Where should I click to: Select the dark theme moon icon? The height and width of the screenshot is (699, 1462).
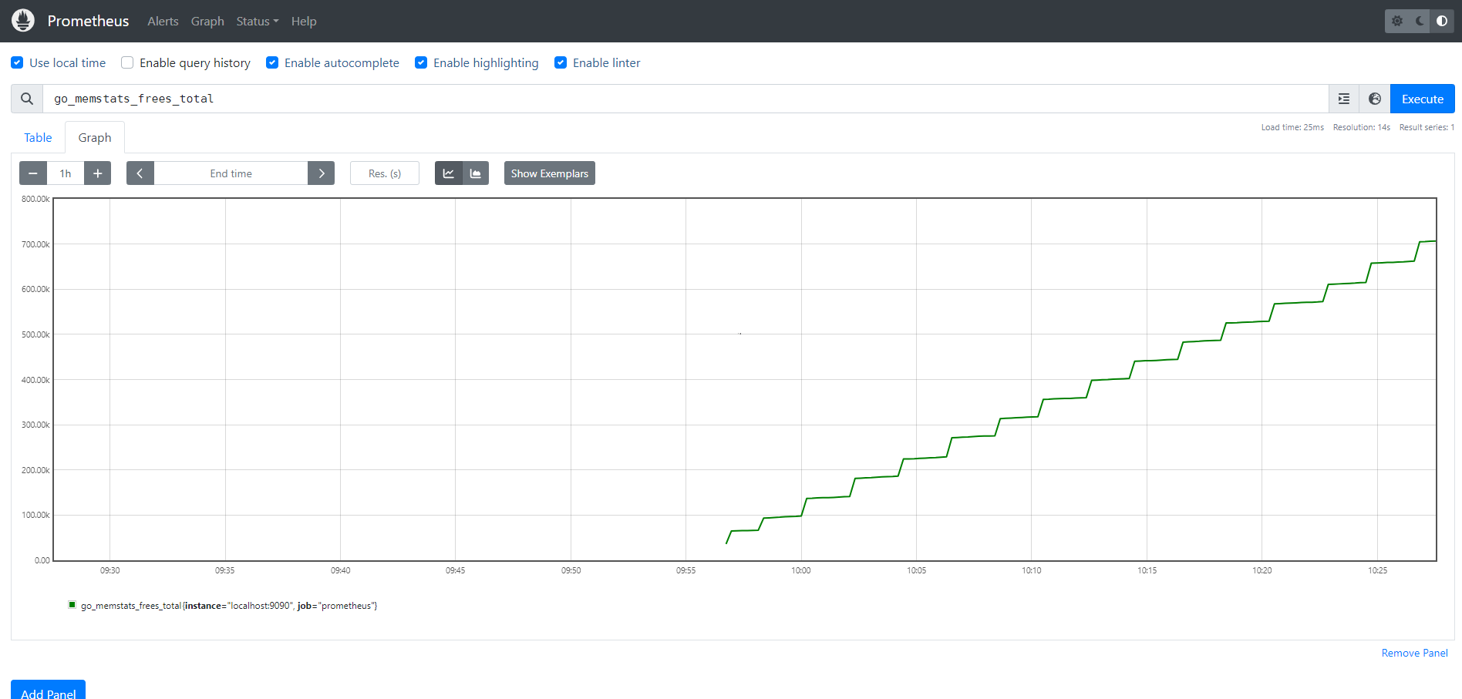(x=1420, y=21)
